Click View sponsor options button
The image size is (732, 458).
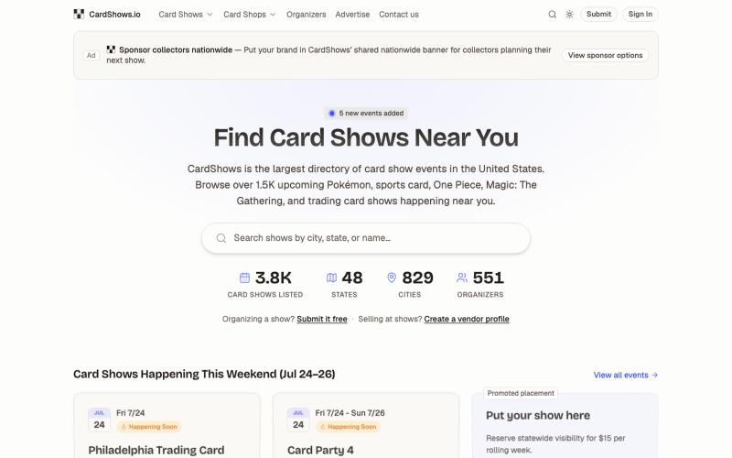pos(605,55)
